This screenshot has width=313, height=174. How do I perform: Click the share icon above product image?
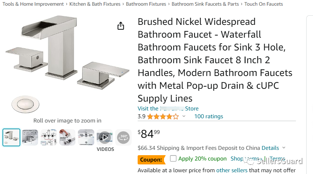121,26
